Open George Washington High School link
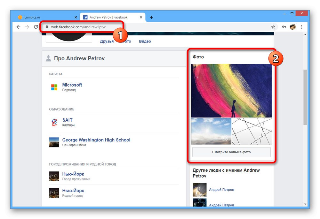 pyautogui.click(x=96, y=140)
